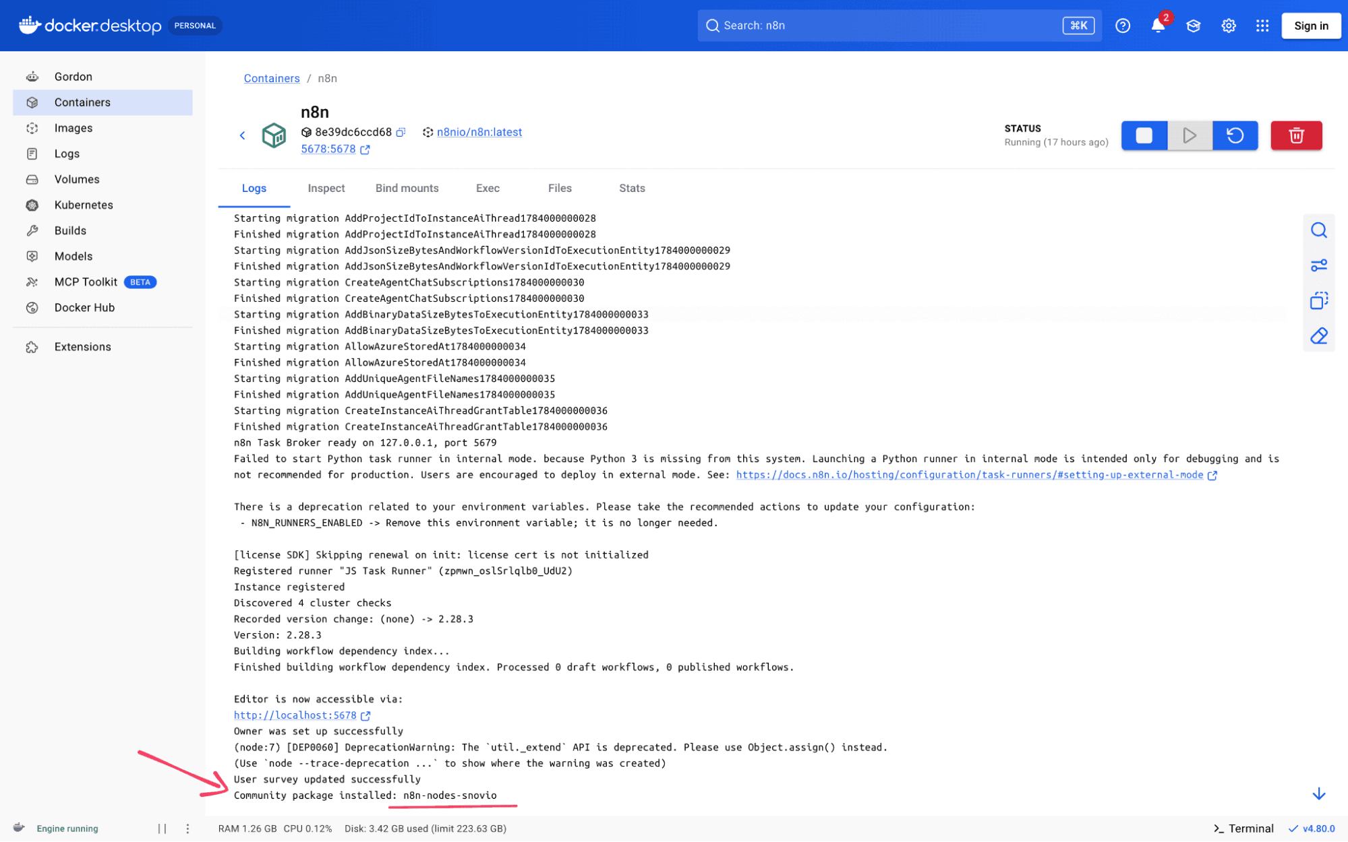The image size is (1348, 842).
Task: Click the Start play button
Action: [1190, 135]
